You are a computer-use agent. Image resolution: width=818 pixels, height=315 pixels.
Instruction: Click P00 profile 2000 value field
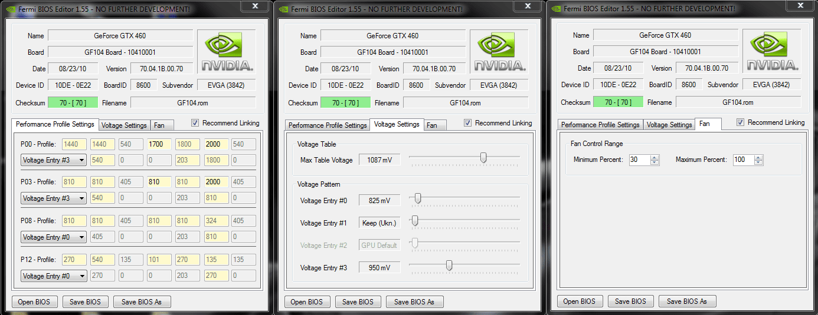[216, 144]
